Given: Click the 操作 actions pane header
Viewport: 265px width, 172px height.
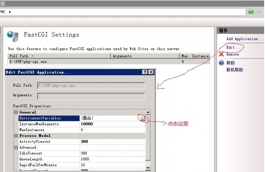Looking at the screenshot, I should [x=240, y=30].
